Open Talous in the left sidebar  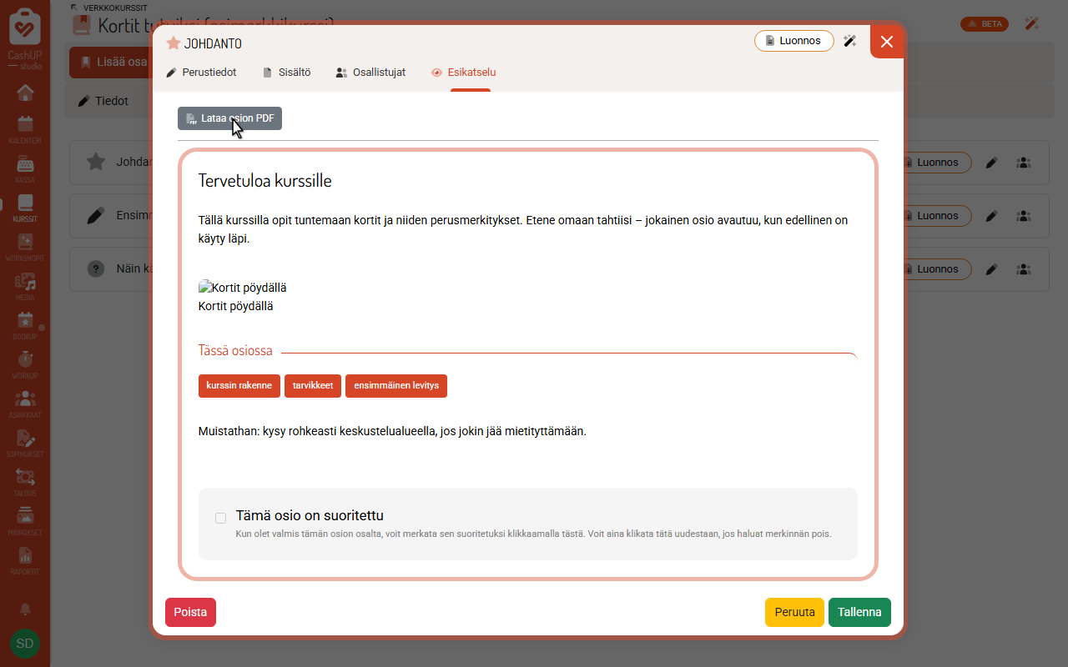pyautogui.click(x=25, y=482)
